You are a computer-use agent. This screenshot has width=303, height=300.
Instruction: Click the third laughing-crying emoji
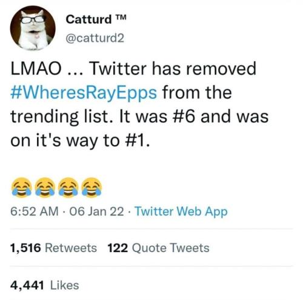click(68, 187)
